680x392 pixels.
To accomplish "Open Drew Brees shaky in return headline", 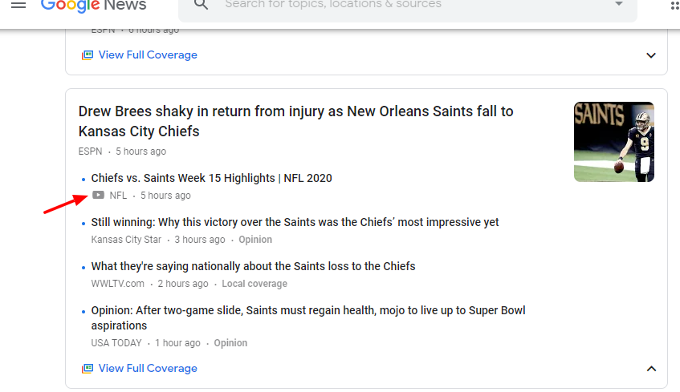I will pyautogui.click(x=295, y=121).
